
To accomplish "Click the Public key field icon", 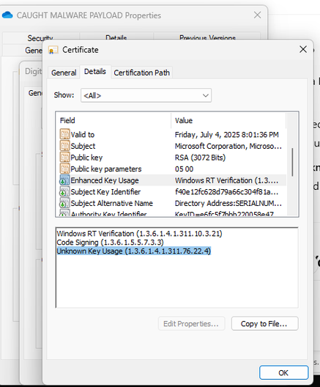I will click(x=64, y=157).
